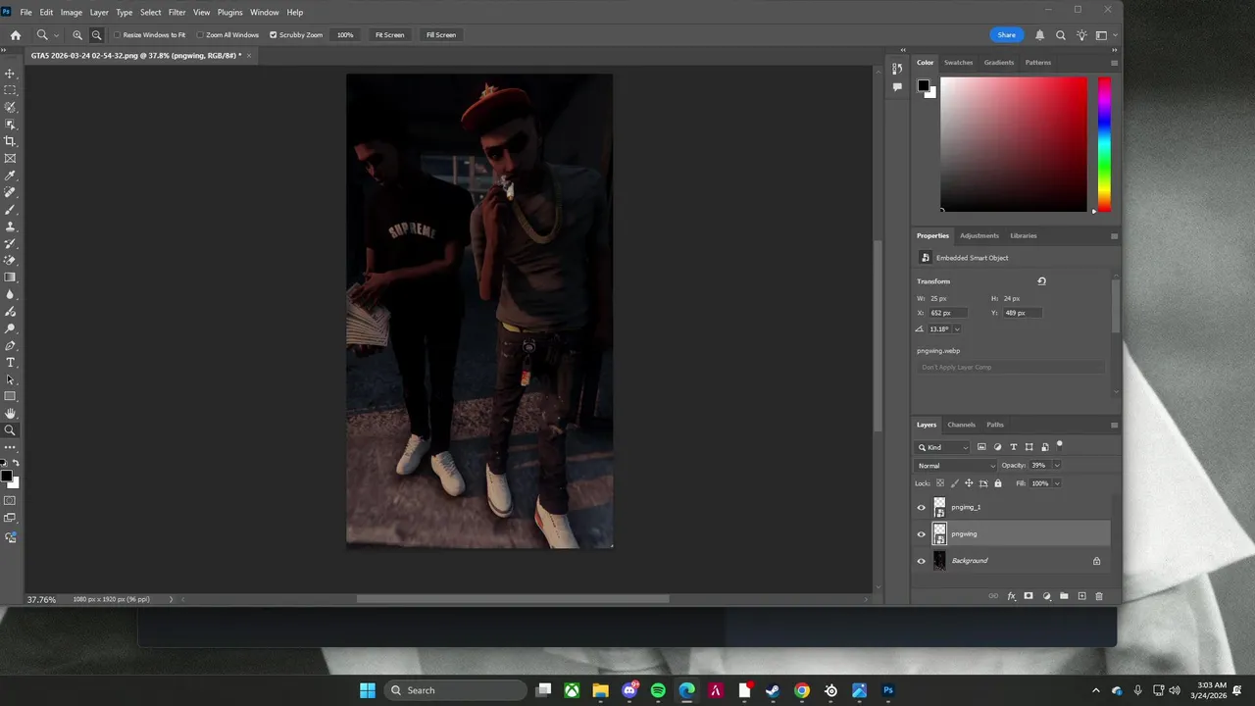Pick the Hand tool in the toolbar
The image size is (1255, 706).
click(11, 413)
